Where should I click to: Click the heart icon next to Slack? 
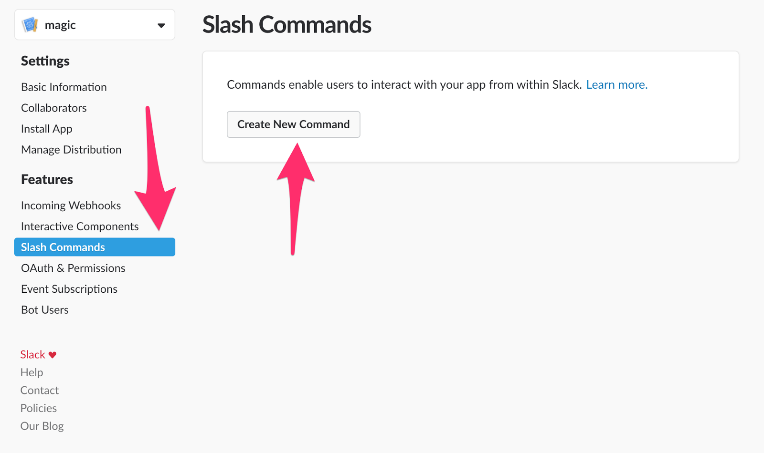(x=53, y=354)
